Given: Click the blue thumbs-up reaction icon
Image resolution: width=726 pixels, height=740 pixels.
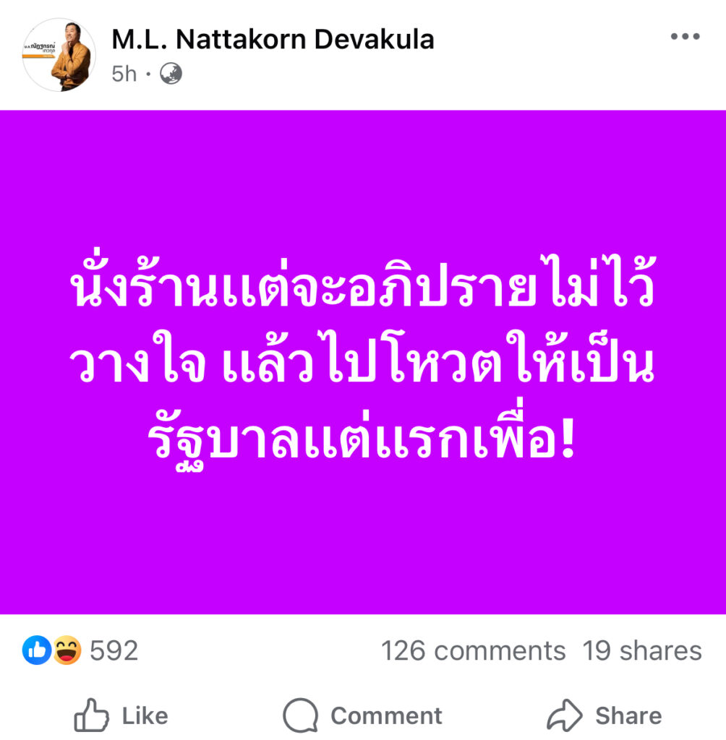Looking at the screenshot, I should [36, 650].
